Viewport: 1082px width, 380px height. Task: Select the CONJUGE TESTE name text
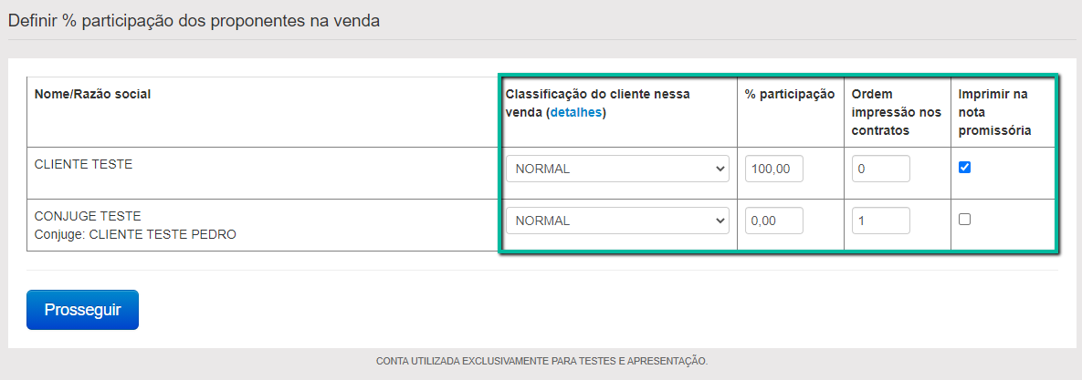(x=88, y=217)
